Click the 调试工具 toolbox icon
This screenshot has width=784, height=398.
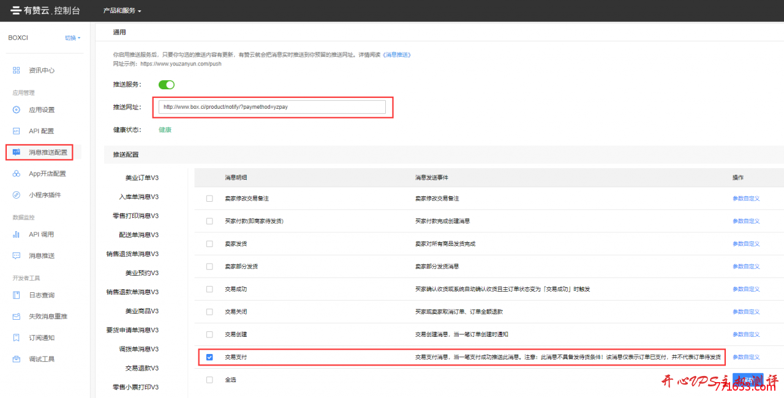click(17, 359)
